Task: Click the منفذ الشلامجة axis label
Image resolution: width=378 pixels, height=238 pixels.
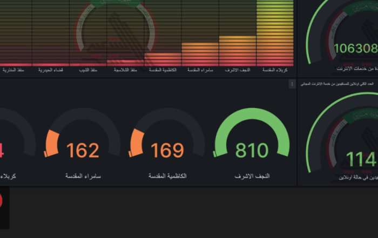Action: tap(125, 70)
